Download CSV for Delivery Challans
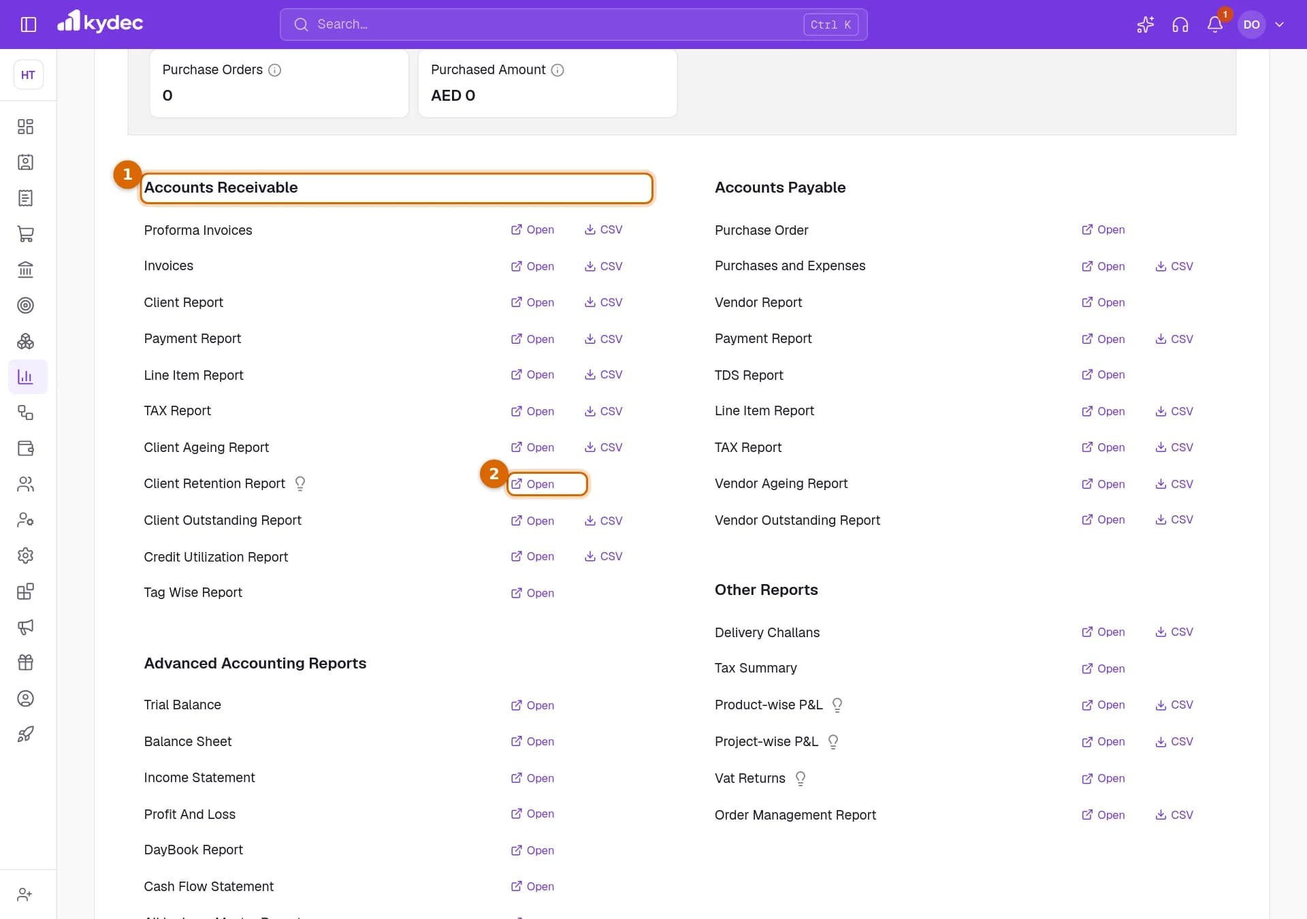Screen dimensions: 1307x919 1174,632
